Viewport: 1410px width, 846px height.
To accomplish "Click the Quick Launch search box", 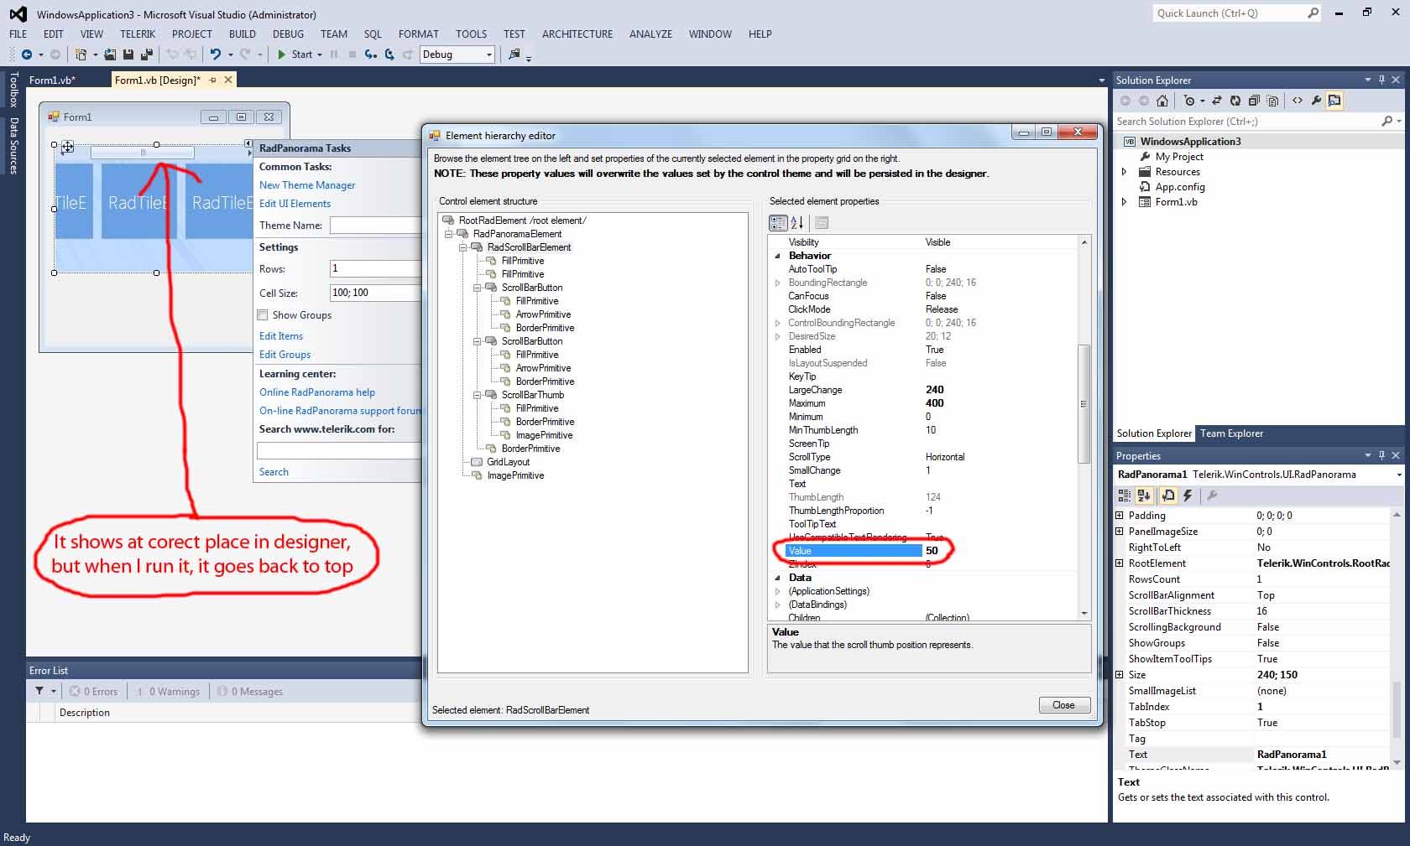I will pyautogui.click(x=1230, y=13).
